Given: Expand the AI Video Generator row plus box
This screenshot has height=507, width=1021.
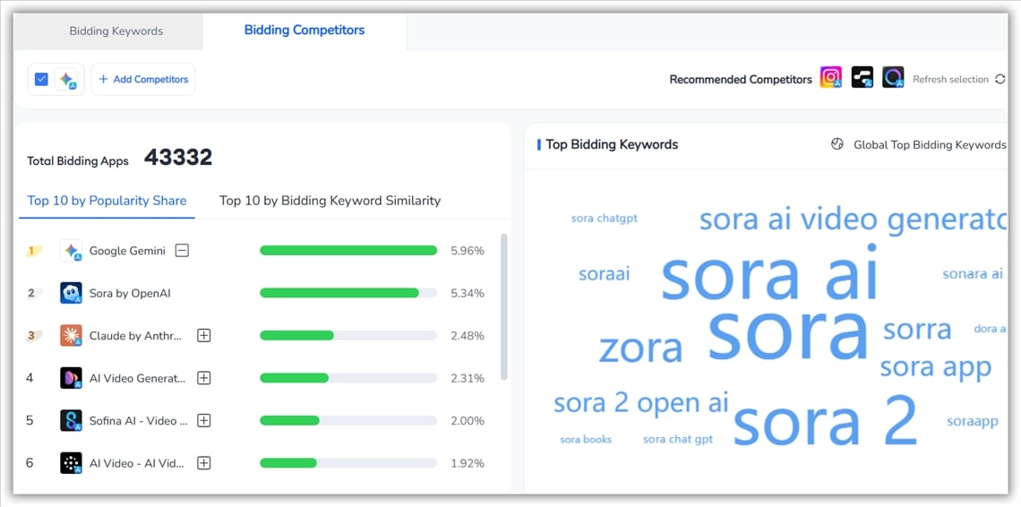Looking at the screenshot, I should [x=204, y=378].
